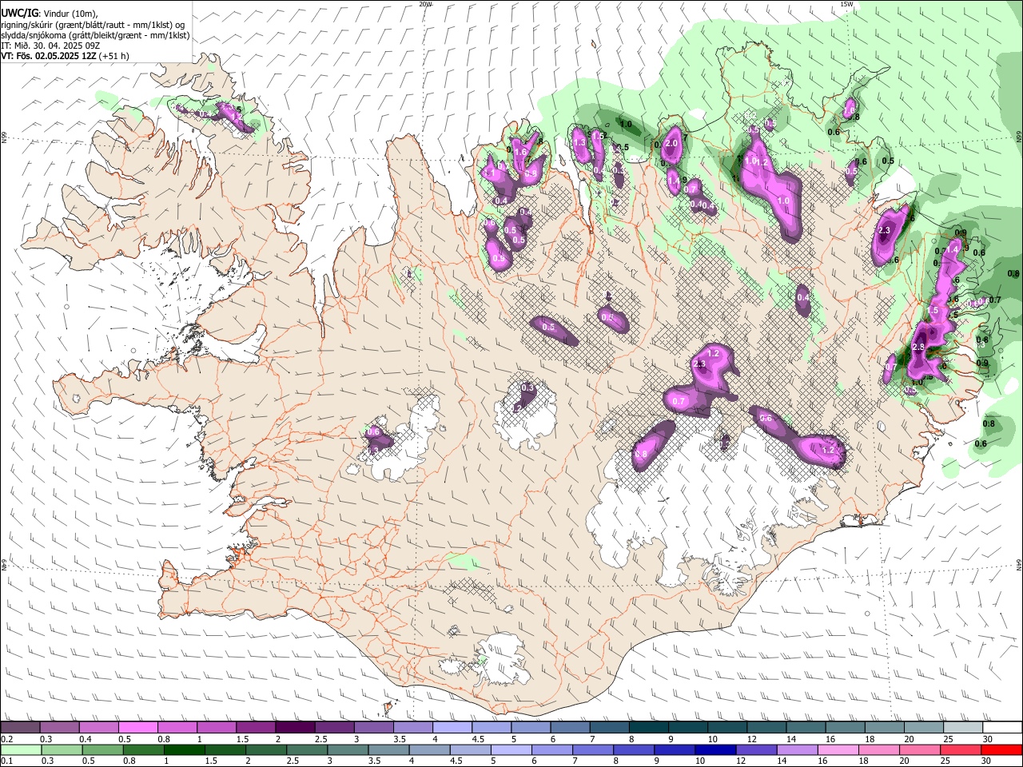1023x767 pixels.
Task: Click the 'slydda/snjókoma' legend description line
Action: tap(96, 35)
